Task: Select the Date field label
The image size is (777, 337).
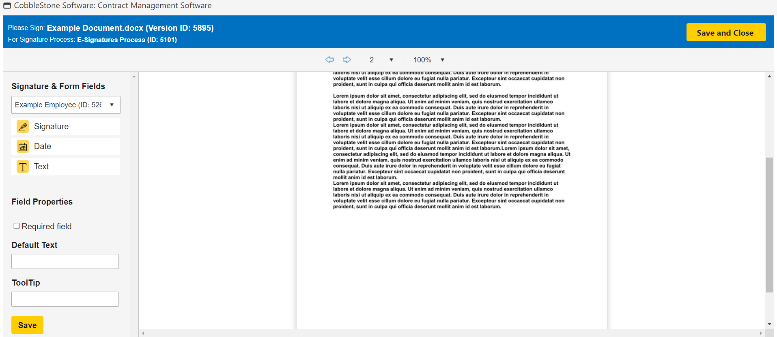Action: [43, 146]
